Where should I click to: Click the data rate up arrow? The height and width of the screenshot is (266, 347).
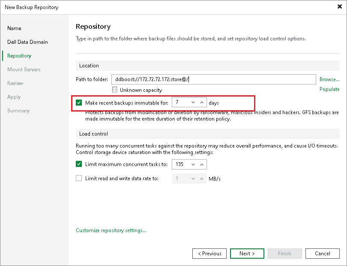pyautogui.click(x=202, y=178)
